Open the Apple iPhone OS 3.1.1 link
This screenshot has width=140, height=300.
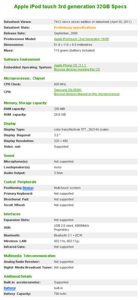(x=71, y=65)
